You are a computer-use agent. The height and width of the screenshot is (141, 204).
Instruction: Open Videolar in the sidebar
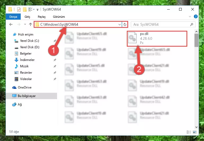pyautogui.click(x=23, y=79)
